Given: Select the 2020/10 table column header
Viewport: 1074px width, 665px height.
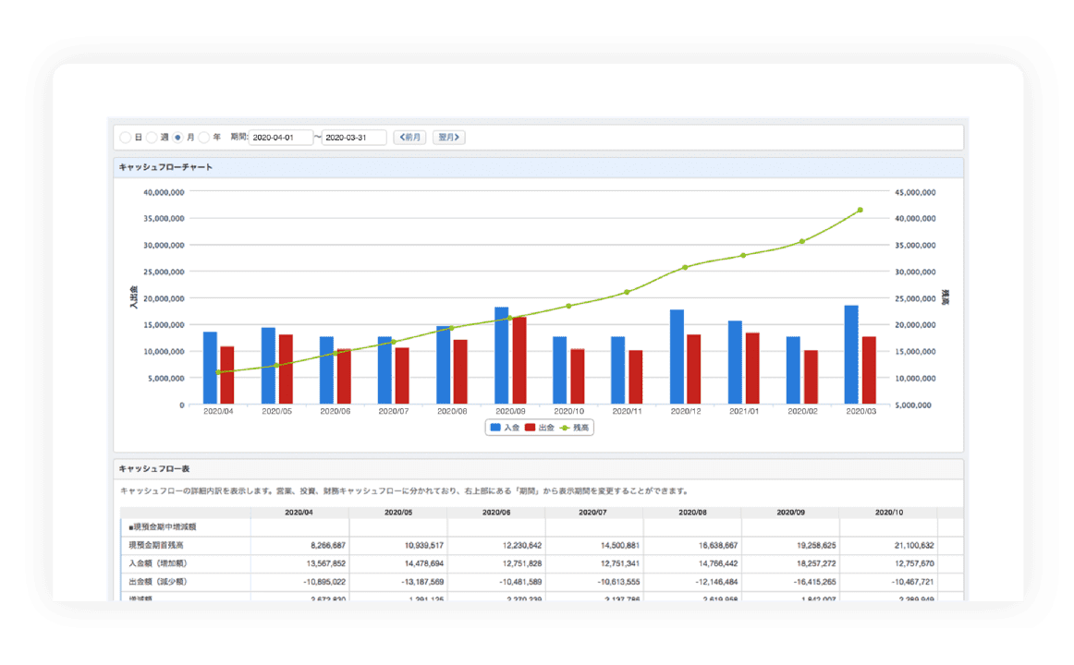Looking at the screenshot, I should click(x=888, y=512).
